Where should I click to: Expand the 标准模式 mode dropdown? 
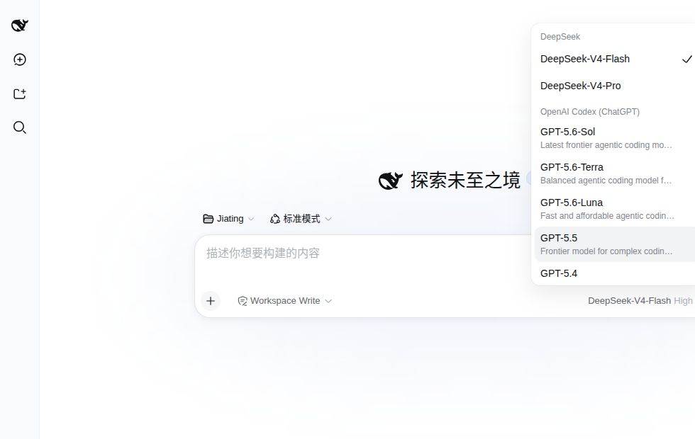[x=301, y=219]
